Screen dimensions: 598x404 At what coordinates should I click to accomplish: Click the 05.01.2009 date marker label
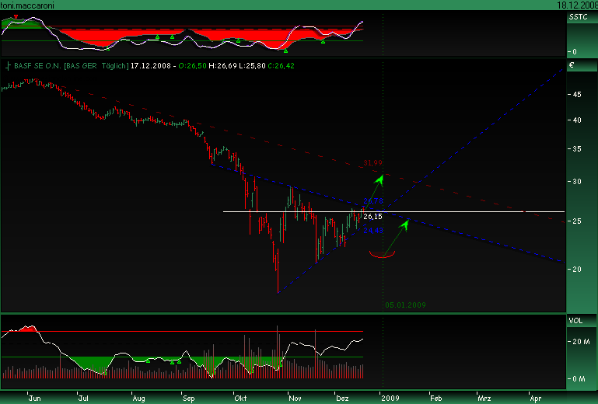(405, 305)
